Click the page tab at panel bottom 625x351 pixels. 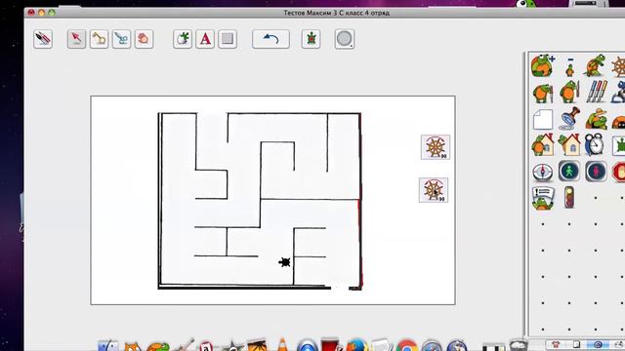point(577,344)
